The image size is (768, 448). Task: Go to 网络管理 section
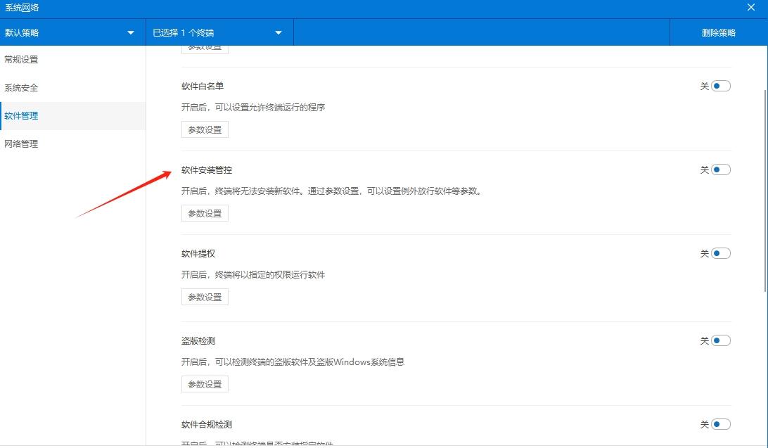(72, 143)
